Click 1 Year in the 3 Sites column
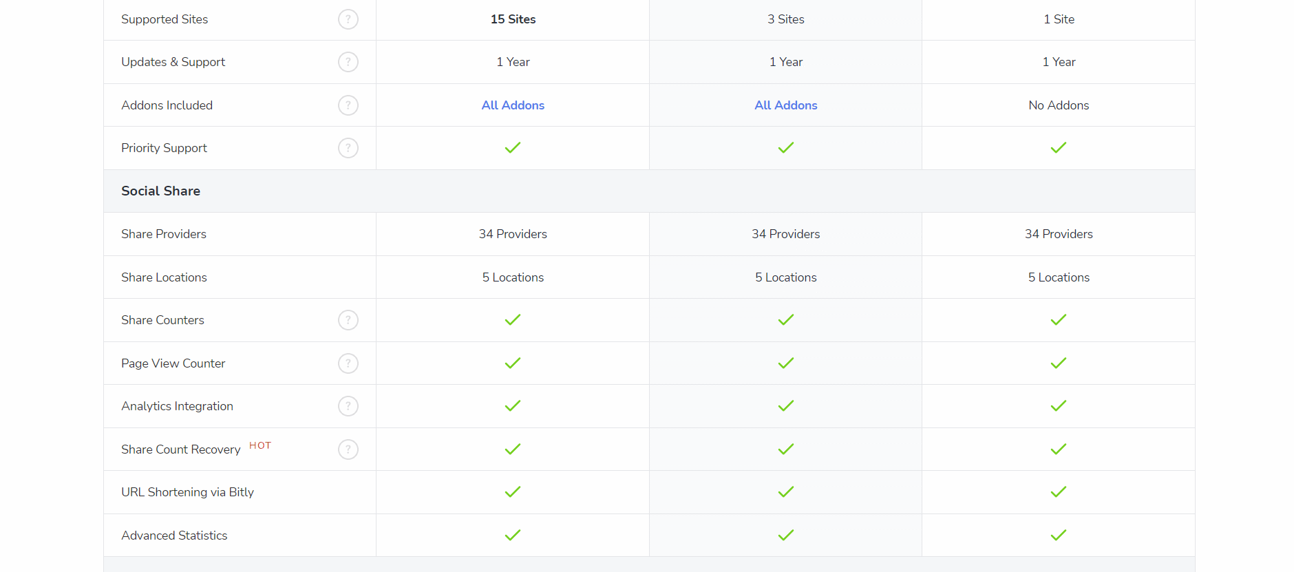Image resolution: width=1294 pixels, height=572 pixels. [786, 62]
